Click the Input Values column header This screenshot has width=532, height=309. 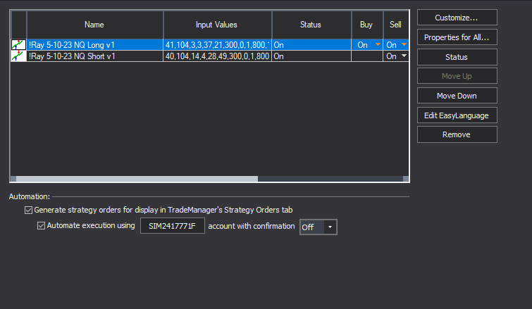coord(217,25)
